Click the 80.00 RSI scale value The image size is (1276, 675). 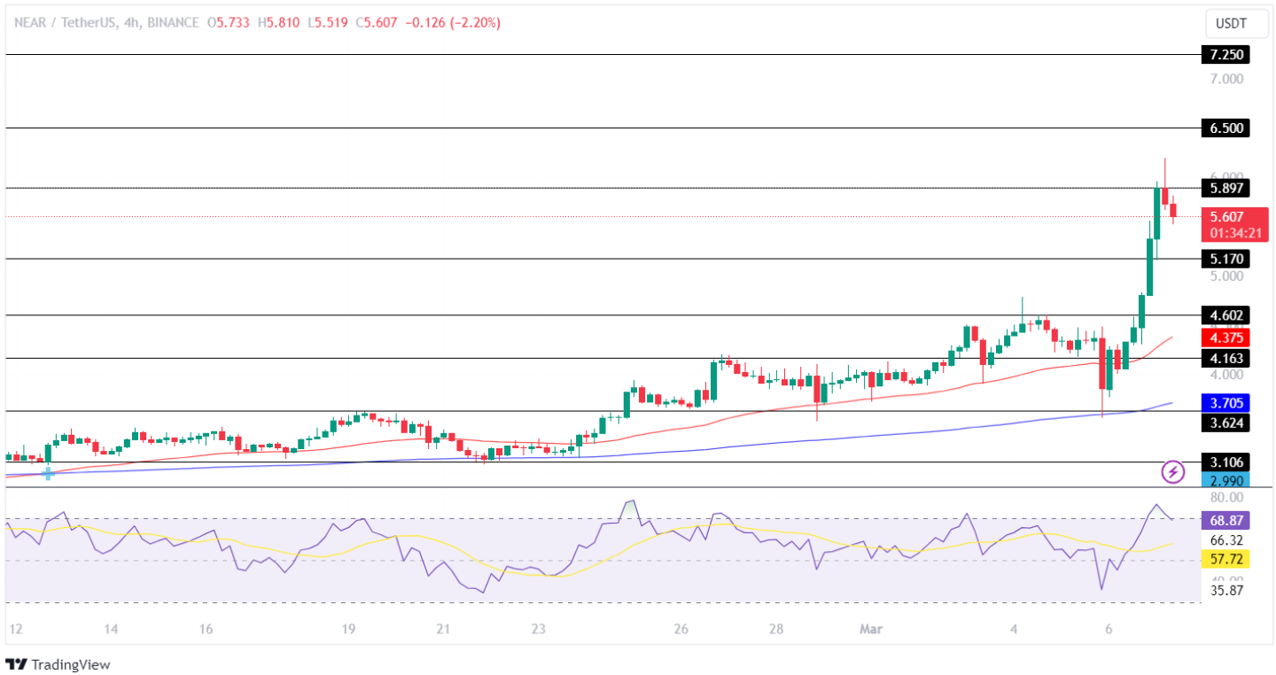(x=1227, y=498)
